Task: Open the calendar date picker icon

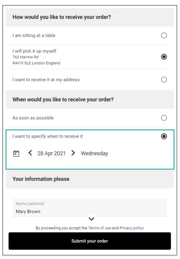Action: tap(16, 153)
